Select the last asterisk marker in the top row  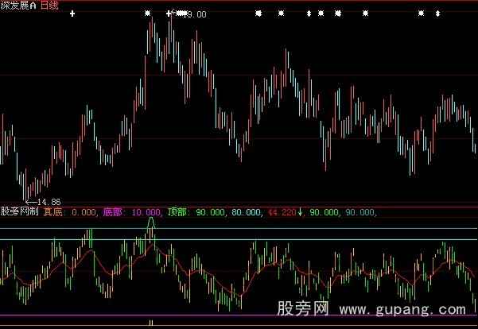click(421, 14)
